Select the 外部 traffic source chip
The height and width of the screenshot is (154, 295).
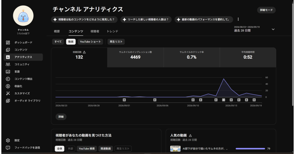click(71, 149)
